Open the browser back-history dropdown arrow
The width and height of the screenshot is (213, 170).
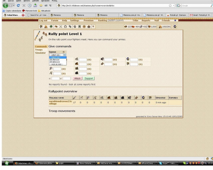tap(14, 6)
